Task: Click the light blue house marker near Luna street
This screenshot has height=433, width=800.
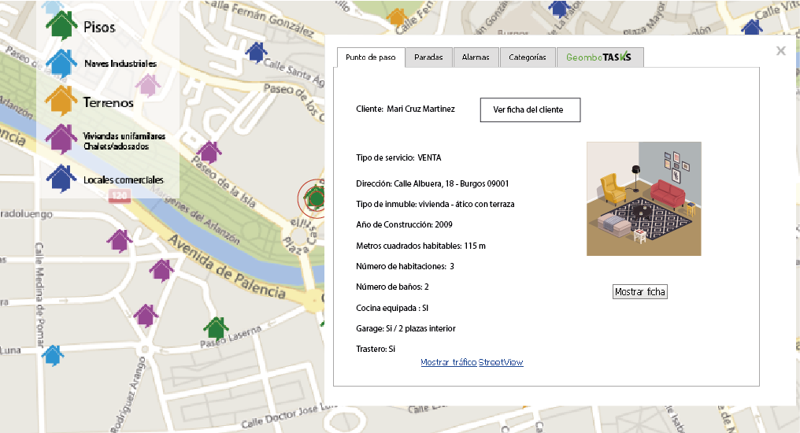Action: [x=52, y=355]
